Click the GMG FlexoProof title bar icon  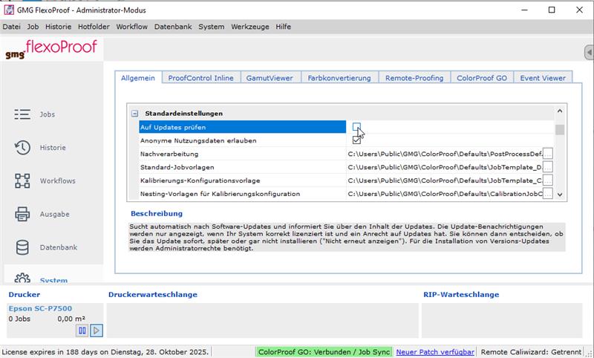click(x=9, y=10)
